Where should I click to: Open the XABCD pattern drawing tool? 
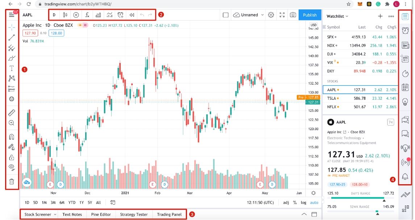(x=11, y=78)
